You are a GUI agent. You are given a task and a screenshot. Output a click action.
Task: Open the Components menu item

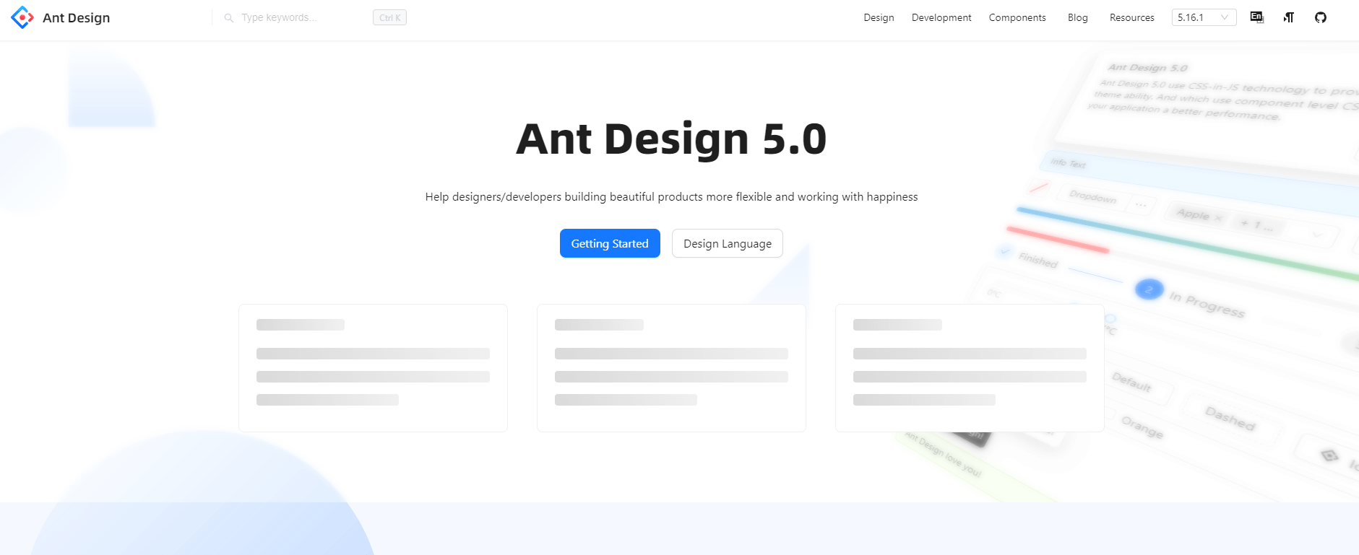(x=1017, y=17)
